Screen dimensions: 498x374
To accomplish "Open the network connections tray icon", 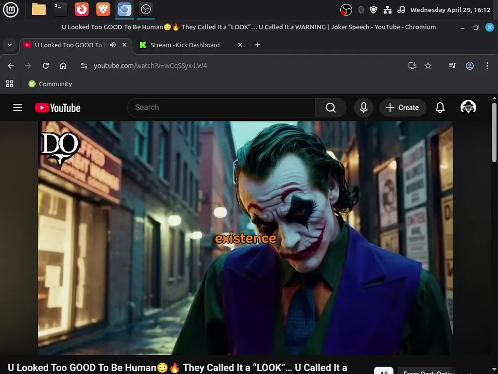I will [388, 10].
